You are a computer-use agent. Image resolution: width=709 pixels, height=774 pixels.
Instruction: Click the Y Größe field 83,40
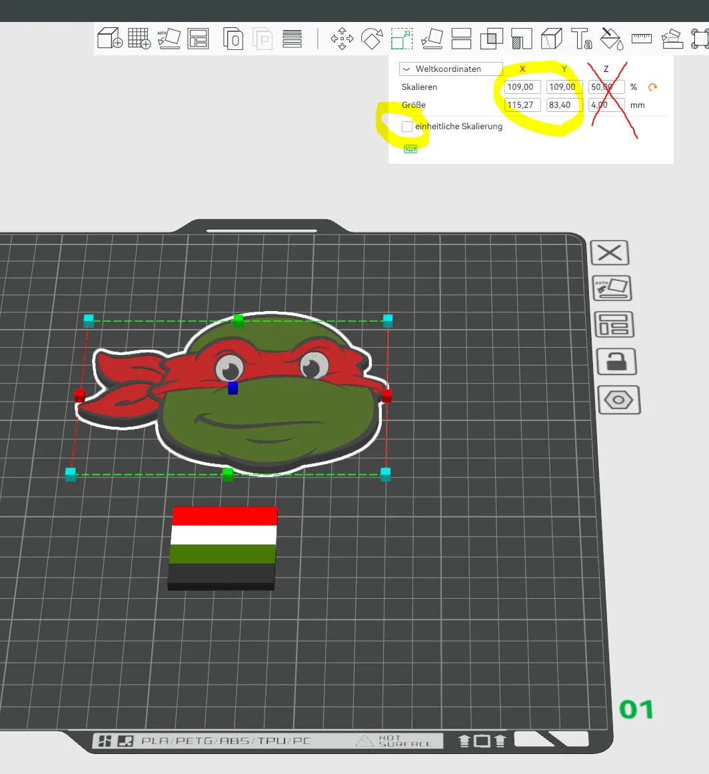click(x=564, y=105)
